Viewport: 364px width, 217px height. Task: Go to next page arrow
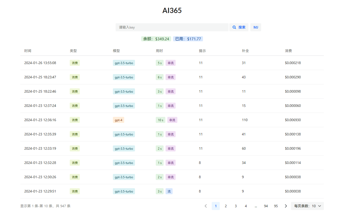[x=286, y=206]
